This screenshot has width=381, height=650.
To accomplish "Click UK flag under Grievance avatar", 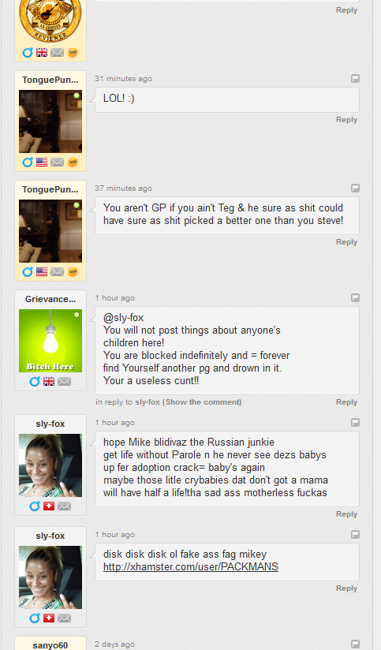I will [49, 381].
